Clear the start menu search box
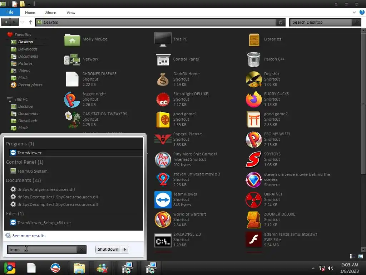 pyautogui.click(x=81, y=250)
